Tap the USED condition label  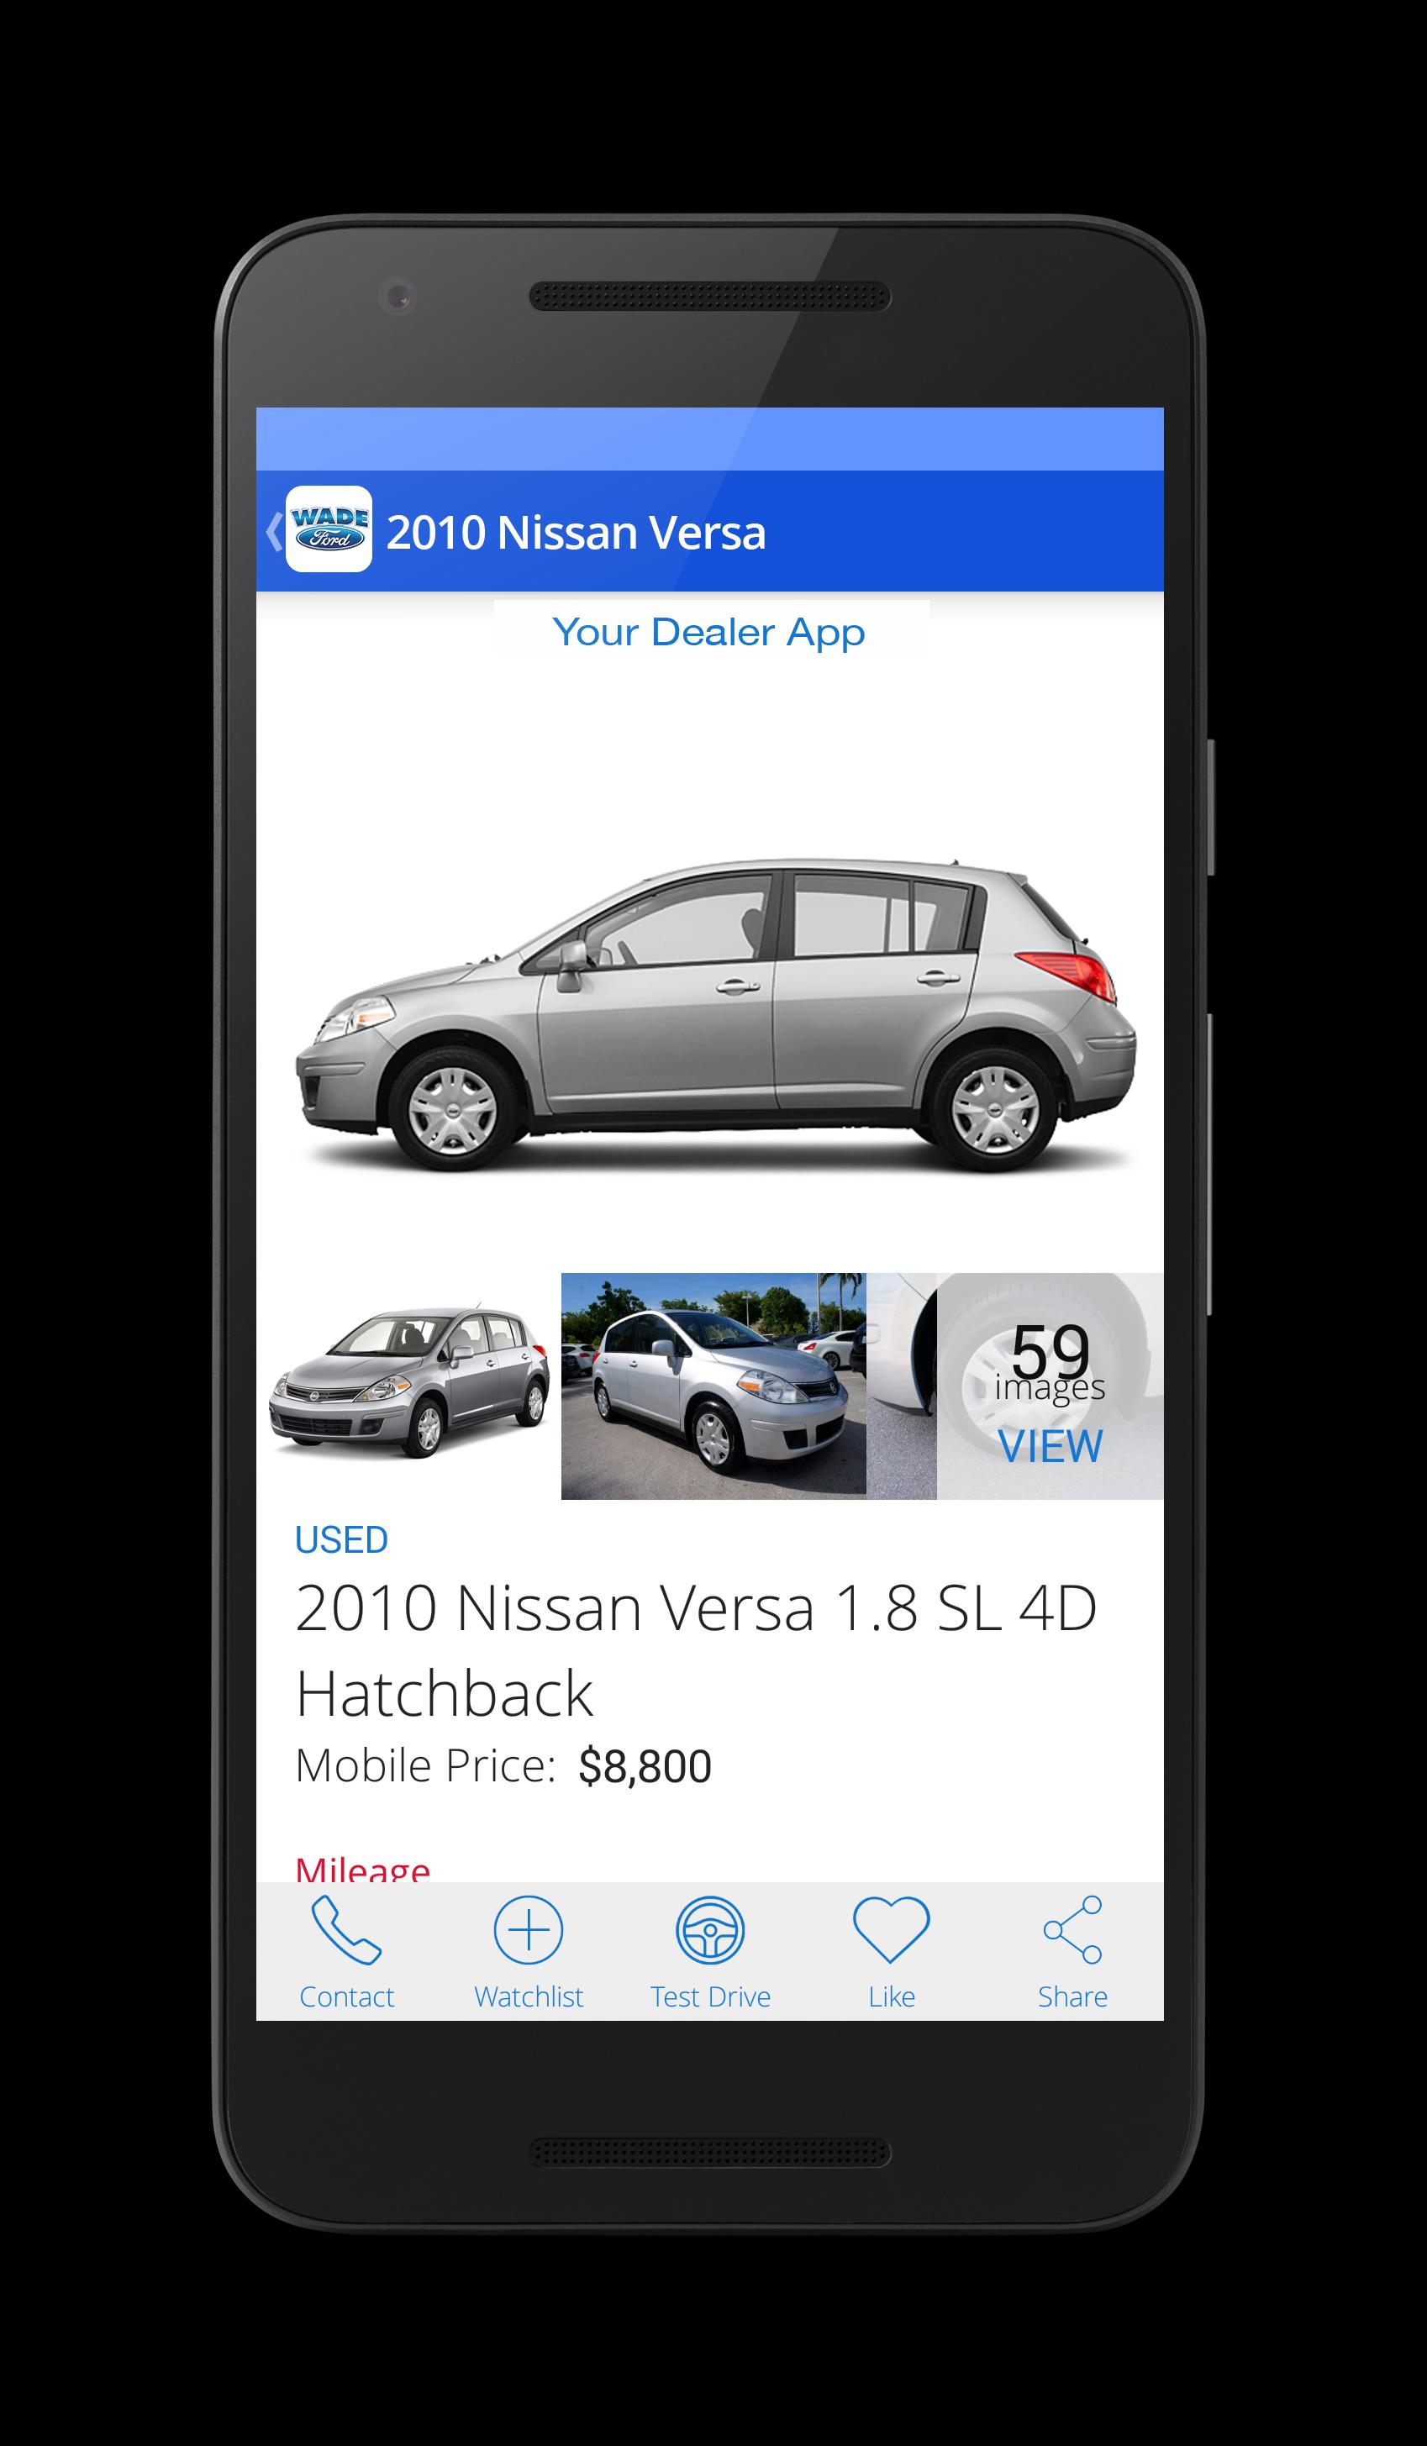342,1540
